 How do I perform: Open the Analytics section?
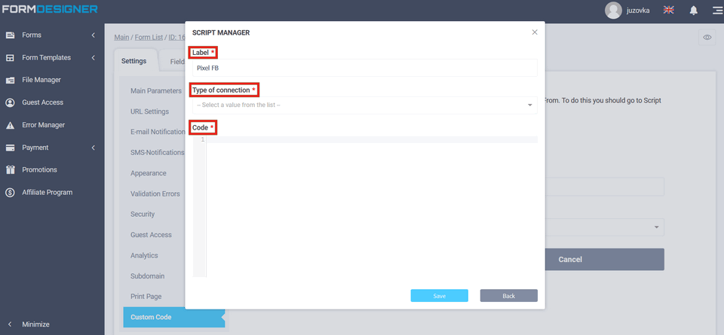[144, 255]
